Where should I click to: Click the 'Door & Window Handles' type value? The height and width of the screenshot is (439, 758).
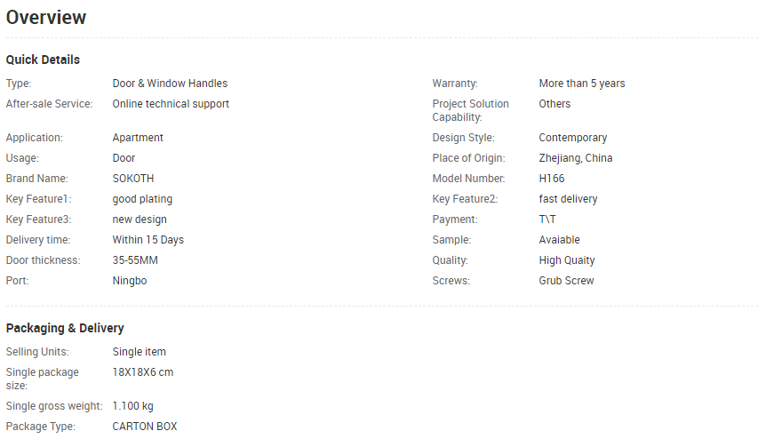click(170, 84)
